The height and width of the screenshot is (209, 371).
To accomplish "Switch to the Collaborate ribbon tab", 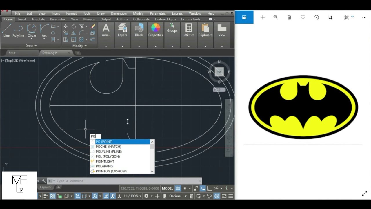I will pos(141,19).
